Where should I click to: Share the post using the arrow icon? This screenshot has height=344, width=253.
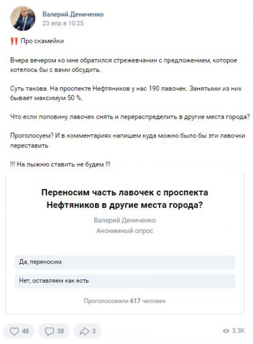(x=84, y=331)
